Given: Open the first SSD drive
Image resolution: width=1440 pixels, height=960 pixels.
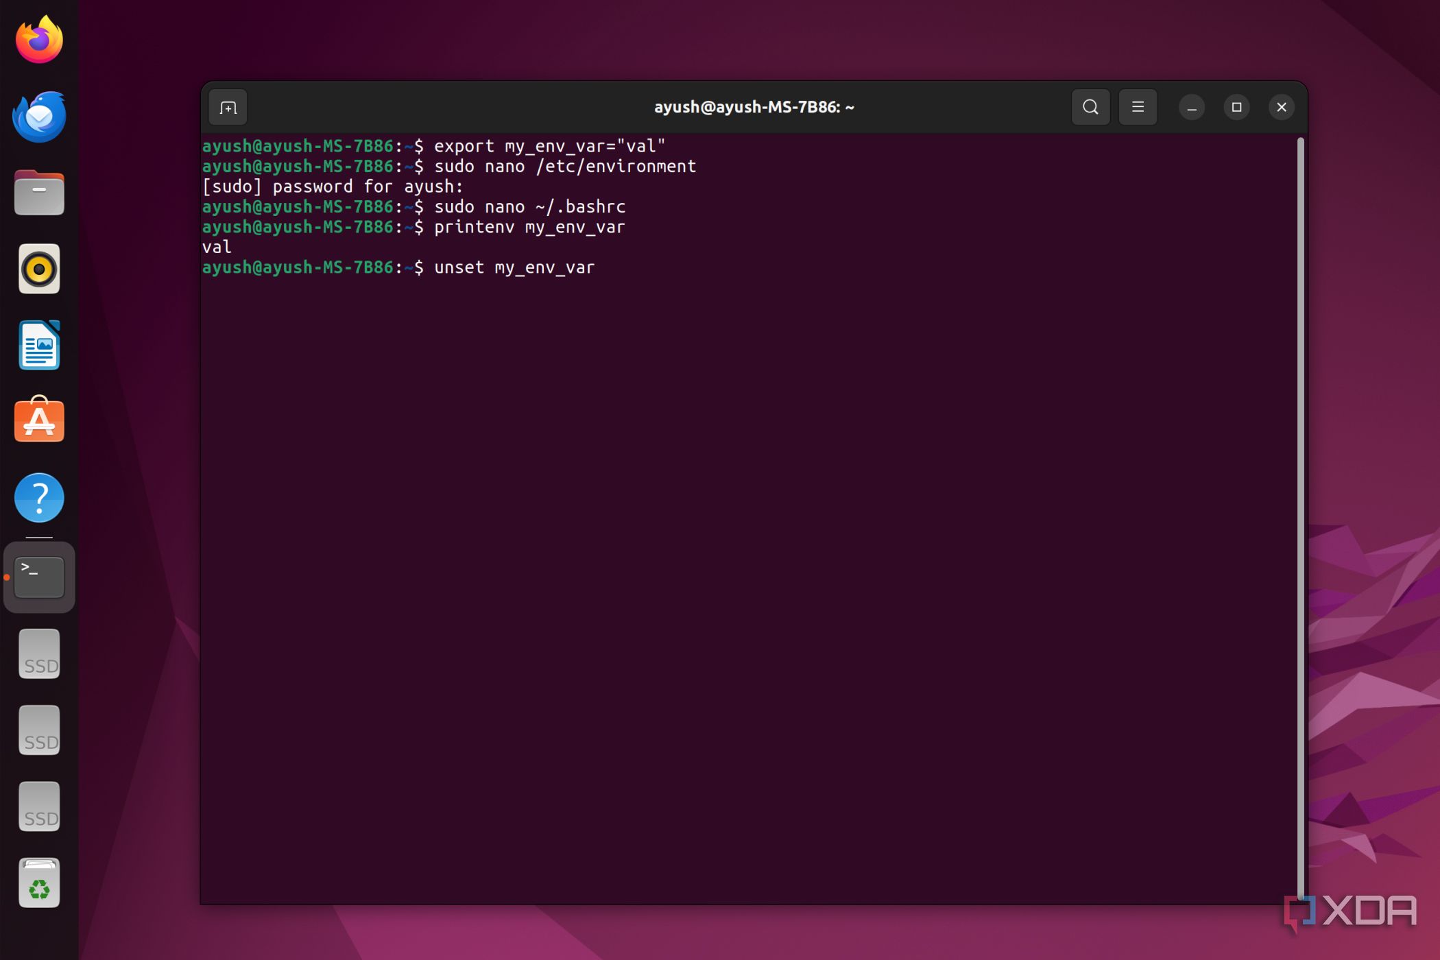Looking at the screenshot, I should (x=39, y=654).
